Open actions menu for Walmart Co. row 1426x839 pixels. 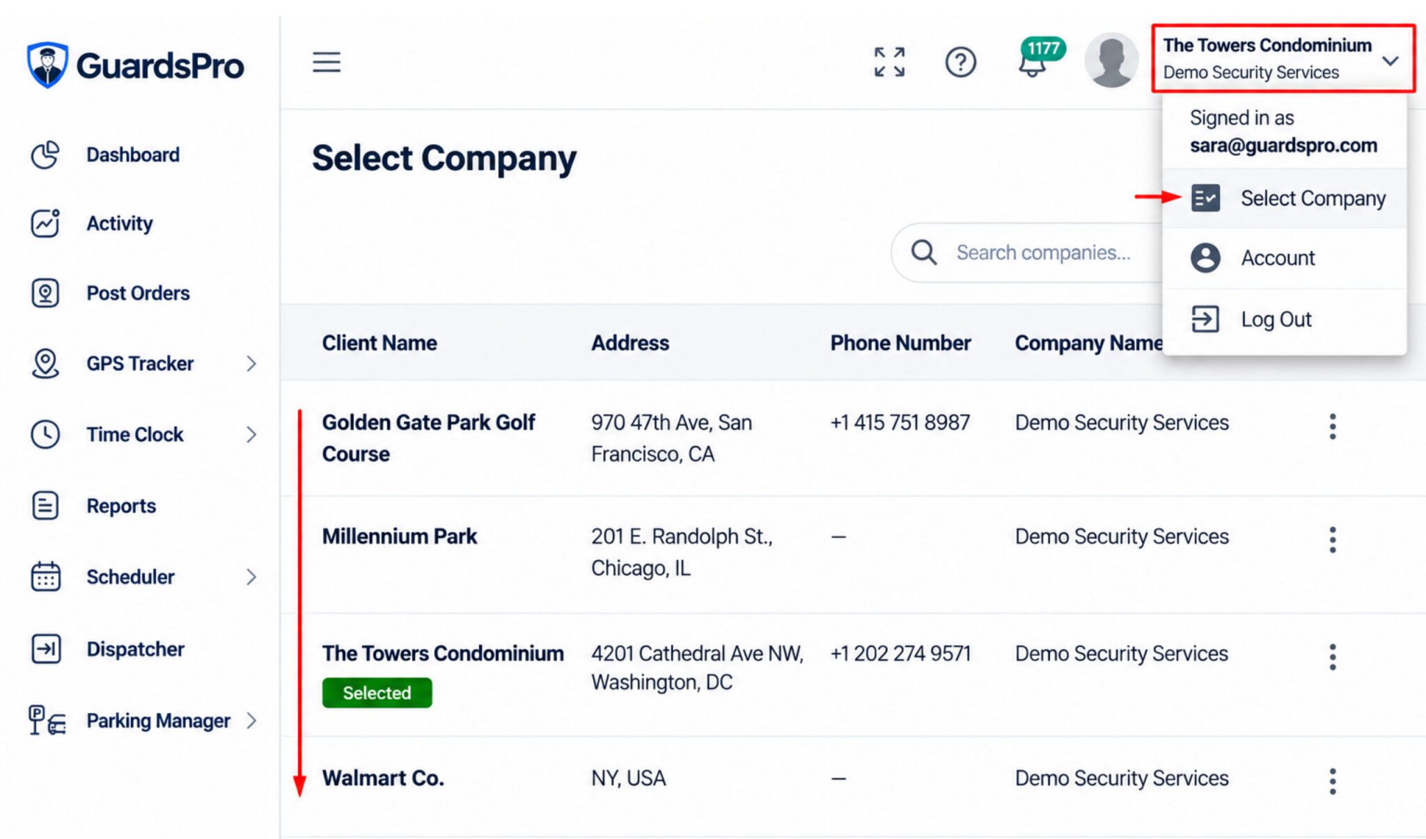(x=1332, y=781)
